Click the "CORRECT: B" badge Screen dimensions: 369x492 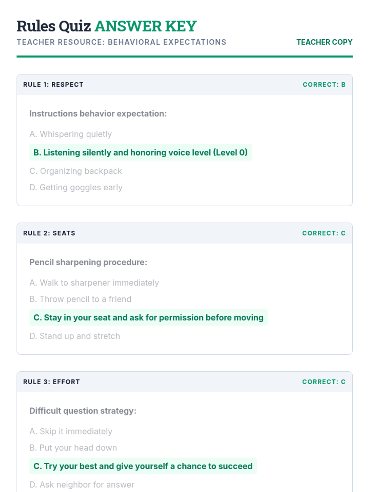tap(324, 85)
